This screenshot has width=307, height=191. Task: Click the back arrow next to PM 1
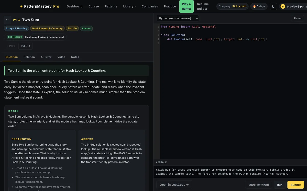point(7,20)
